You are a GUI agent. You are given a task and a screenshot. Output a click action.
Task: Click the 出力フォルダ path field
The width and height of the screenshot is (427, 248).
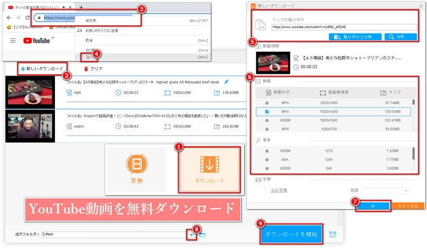tap(114, 235)
